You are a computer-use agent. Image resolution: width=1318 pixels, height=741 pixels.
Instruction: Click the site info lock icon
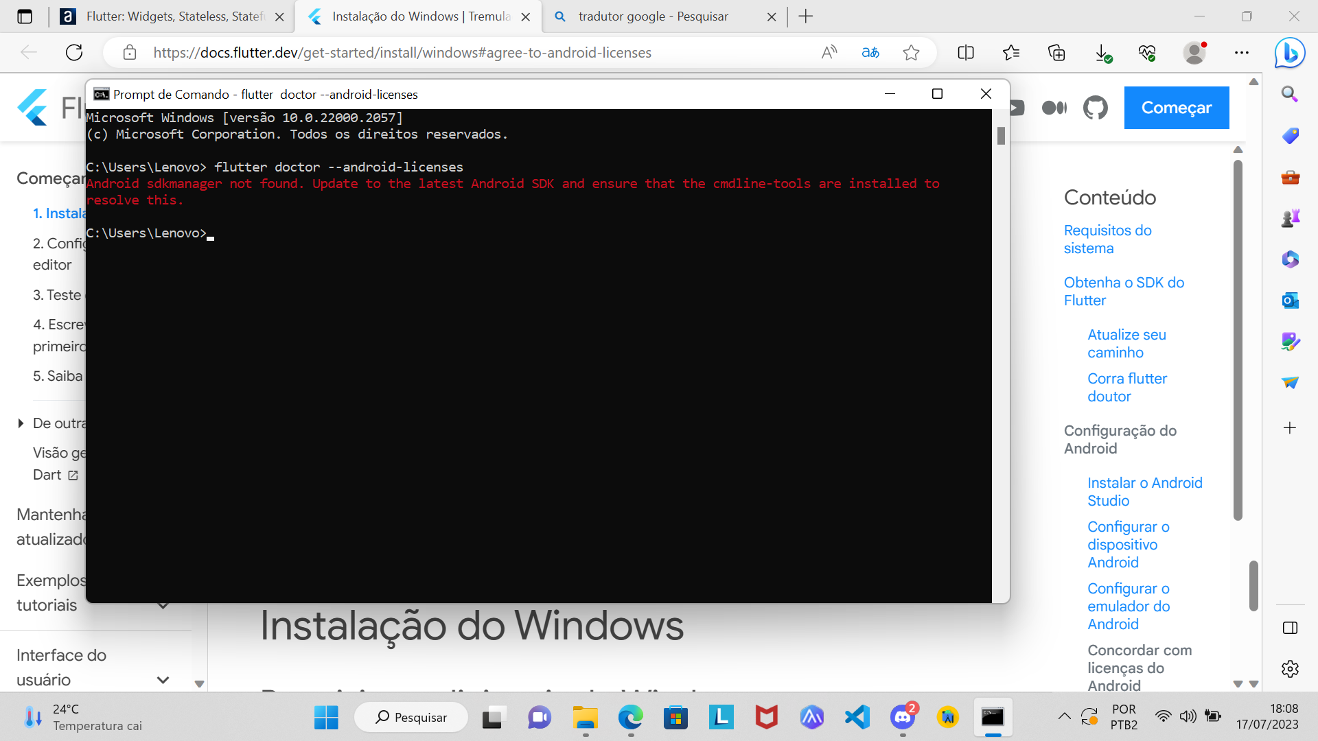(x=130, y=52)
